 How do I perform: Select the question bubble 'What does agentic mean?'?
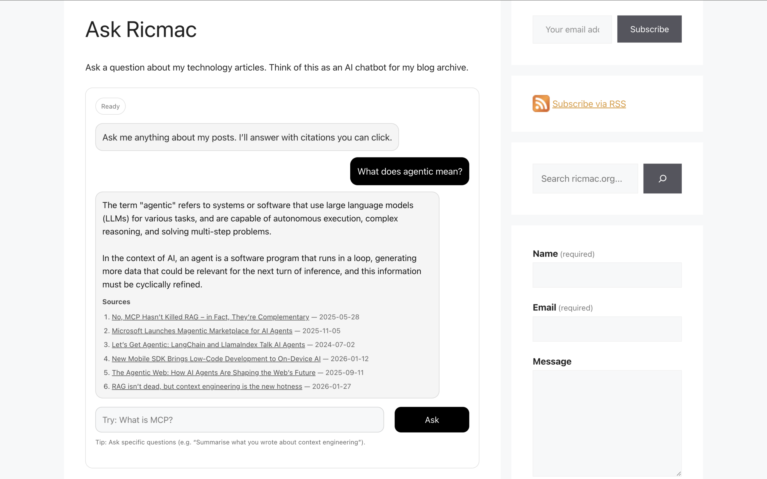pos(410,171)
